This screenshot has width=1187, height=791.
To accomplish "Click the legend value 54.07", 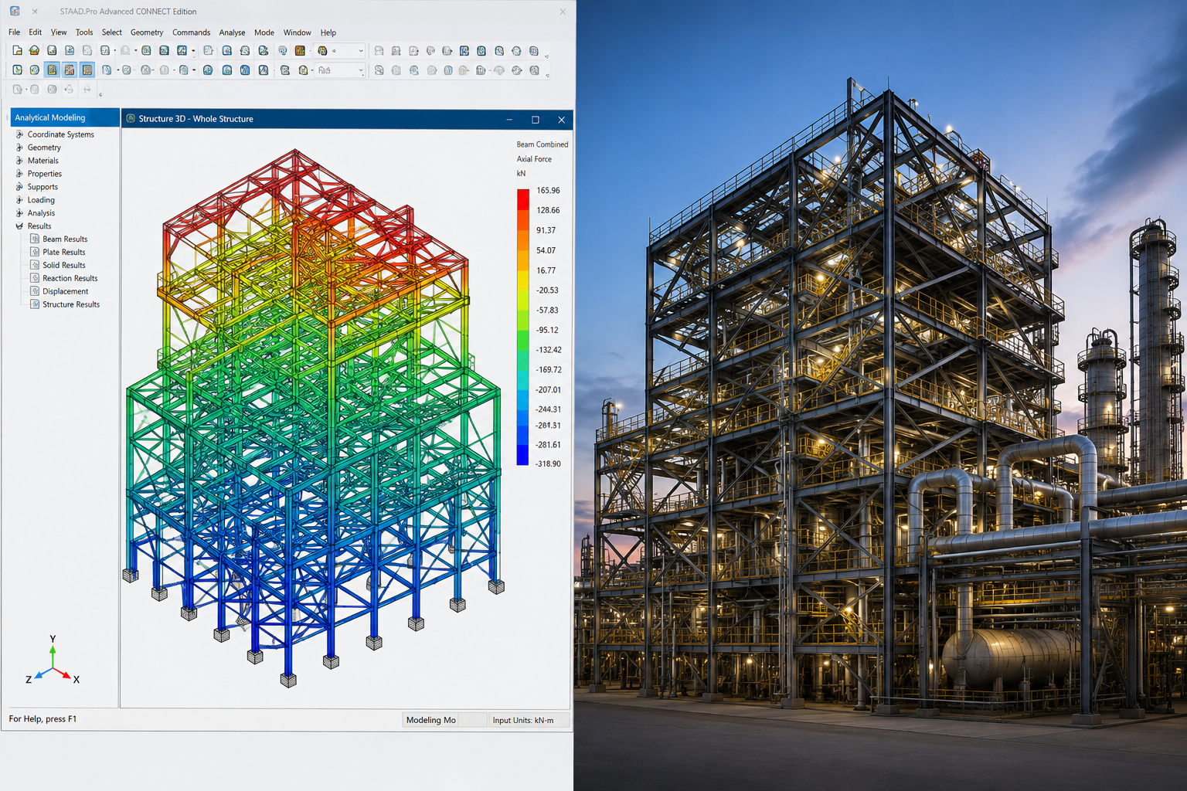I will pyautogui.click(x=546, y=250).
